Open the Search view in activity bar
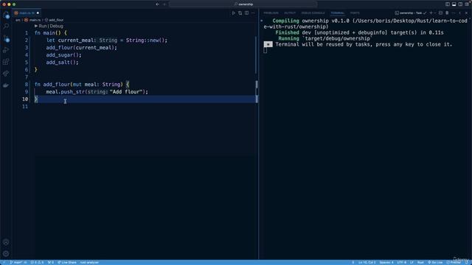The image size is (472, 265). (x=6, y=26)
